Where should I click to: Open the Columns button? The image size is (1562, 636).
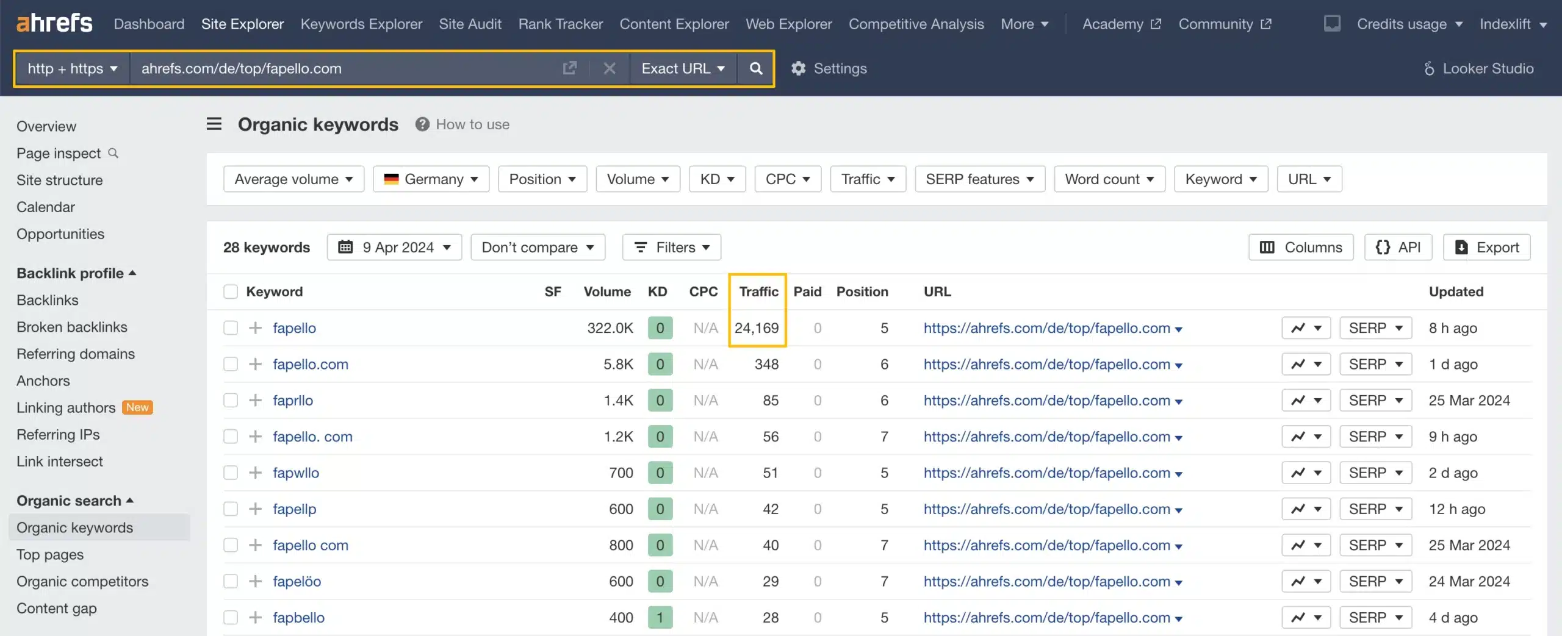1301,247
